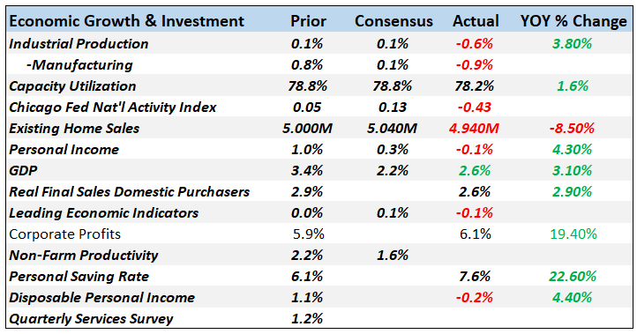Click GDP actual value 2.6%
Viewport: 637px width, 334px height.
tap(475, 171)
